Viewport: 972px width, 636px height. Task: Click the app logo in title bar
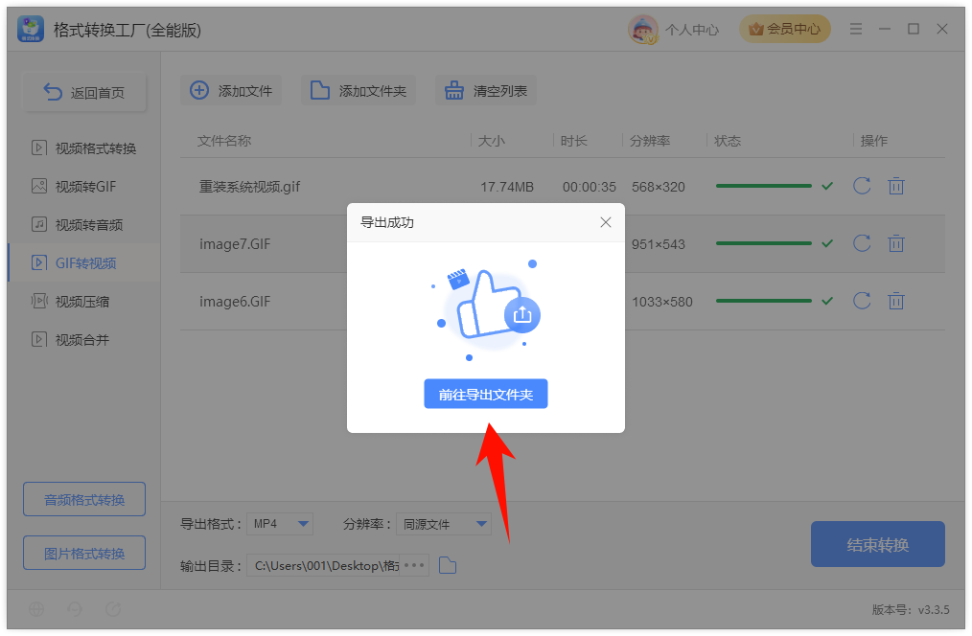coord(31,29)
